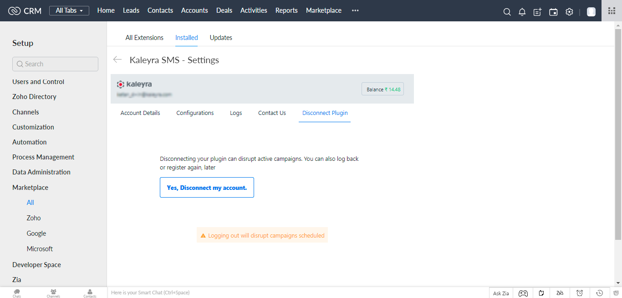Open global search magnifier icon
The image size is (622, 298).
coord(507,12)
